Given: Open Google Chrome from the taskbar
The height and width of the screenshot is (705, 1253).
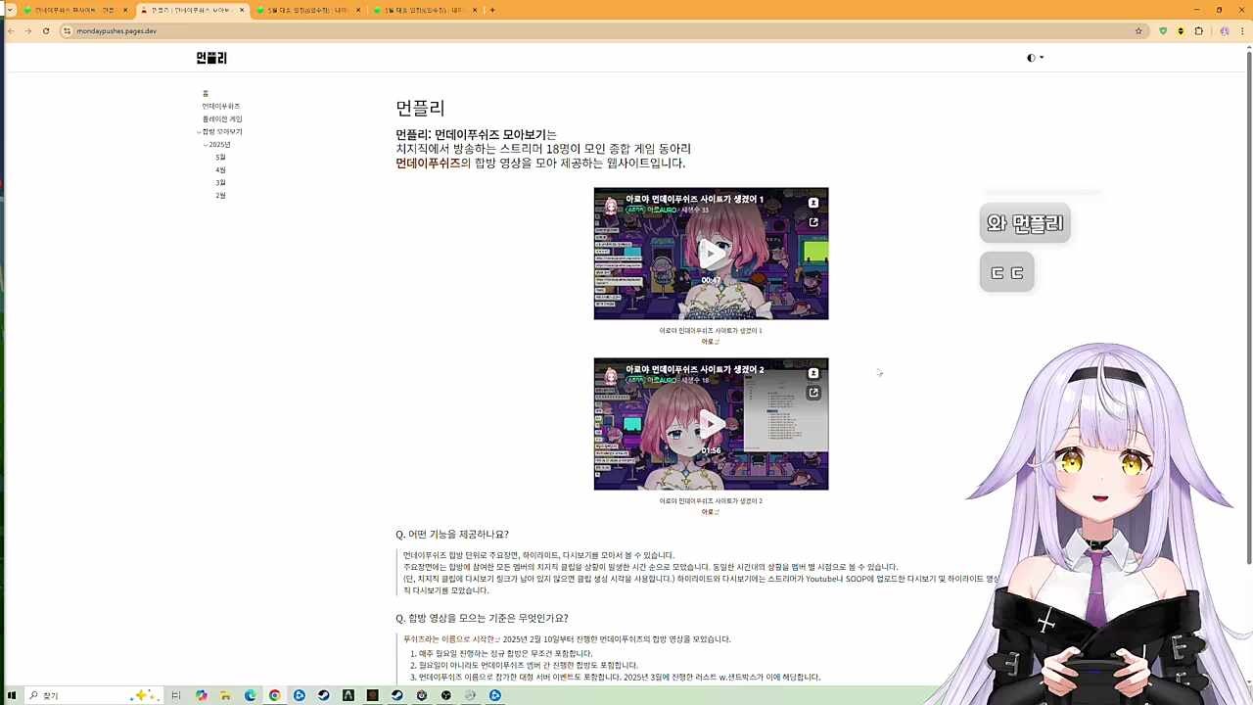Looking at the screenshot, I should 274,695.
